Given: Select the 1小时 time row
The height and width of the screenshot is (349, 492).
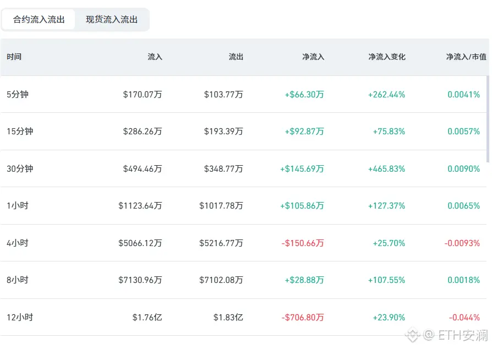Looking at the screenshot, I should click(x=18, y=206).
